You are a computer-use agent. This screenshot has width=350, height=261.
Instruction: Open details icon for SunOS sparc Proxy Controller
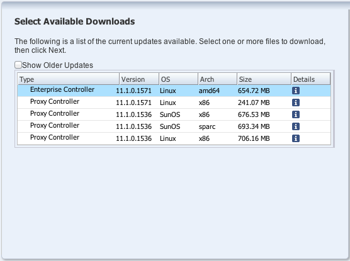(295, 126)
